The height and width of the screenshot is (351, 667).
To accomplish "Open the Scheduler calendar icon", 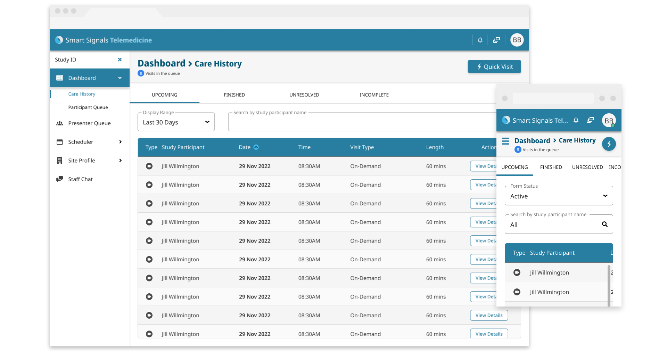I will coord(59,142).
